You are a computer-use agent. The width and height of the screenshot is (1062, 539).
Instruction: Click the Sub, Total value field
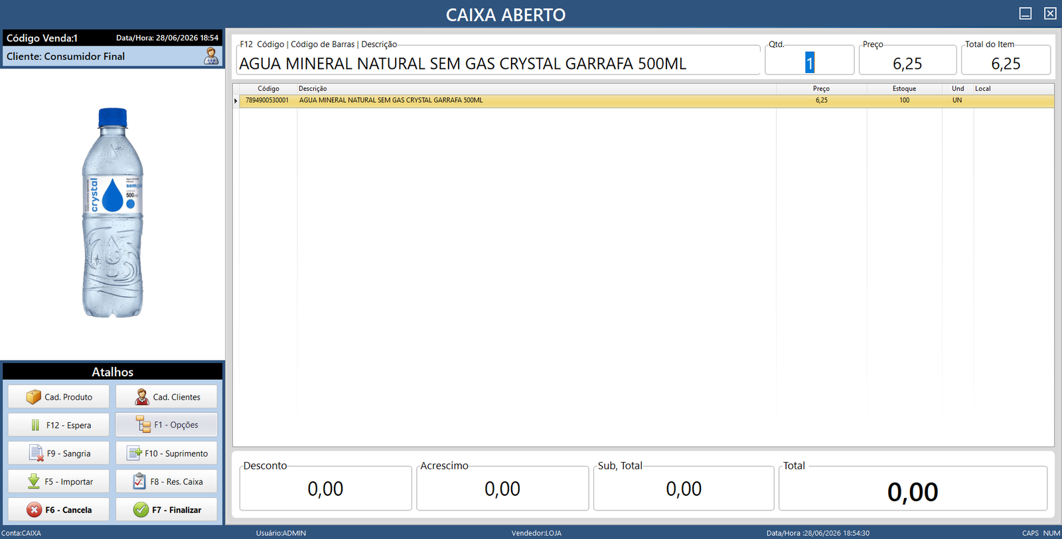(684, 489)
